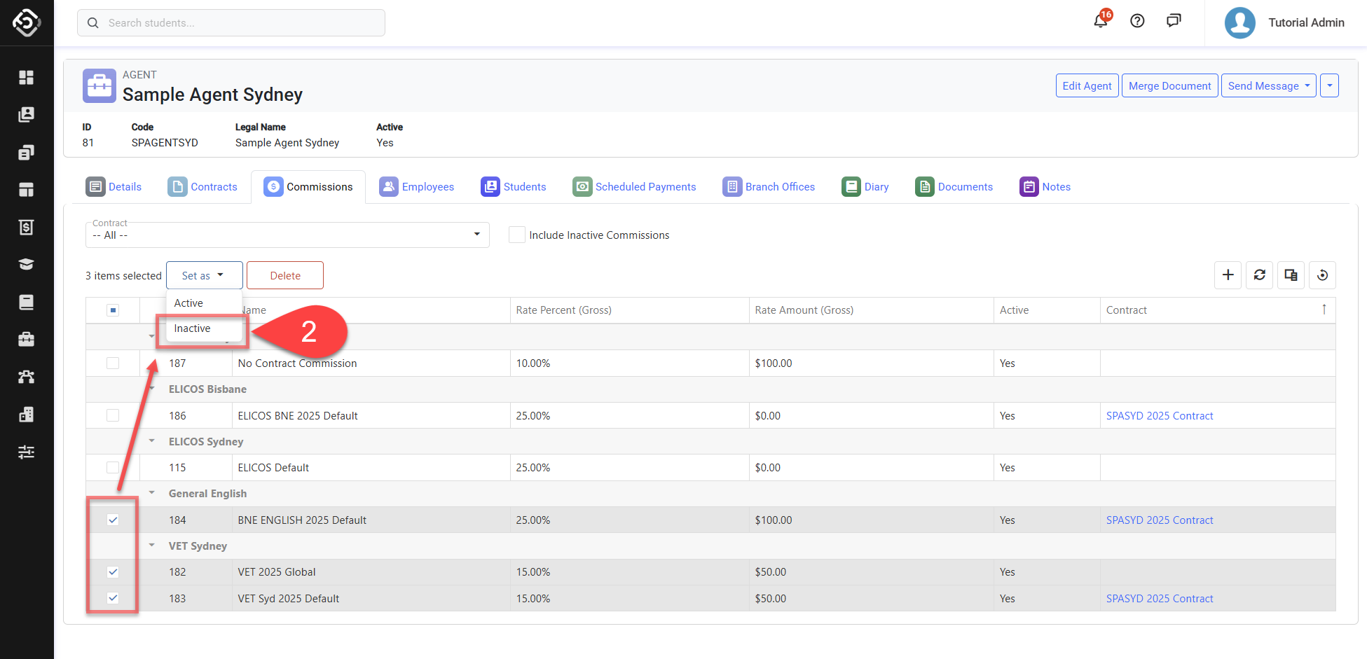
Task: Check the No Contract Commission row
Action: [113, 363]
